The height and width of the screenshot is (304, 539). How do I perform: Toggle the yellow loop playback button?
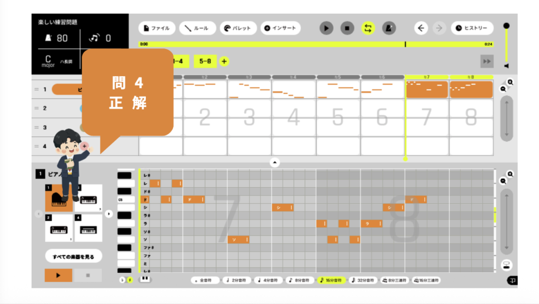(x=368, y=28)
